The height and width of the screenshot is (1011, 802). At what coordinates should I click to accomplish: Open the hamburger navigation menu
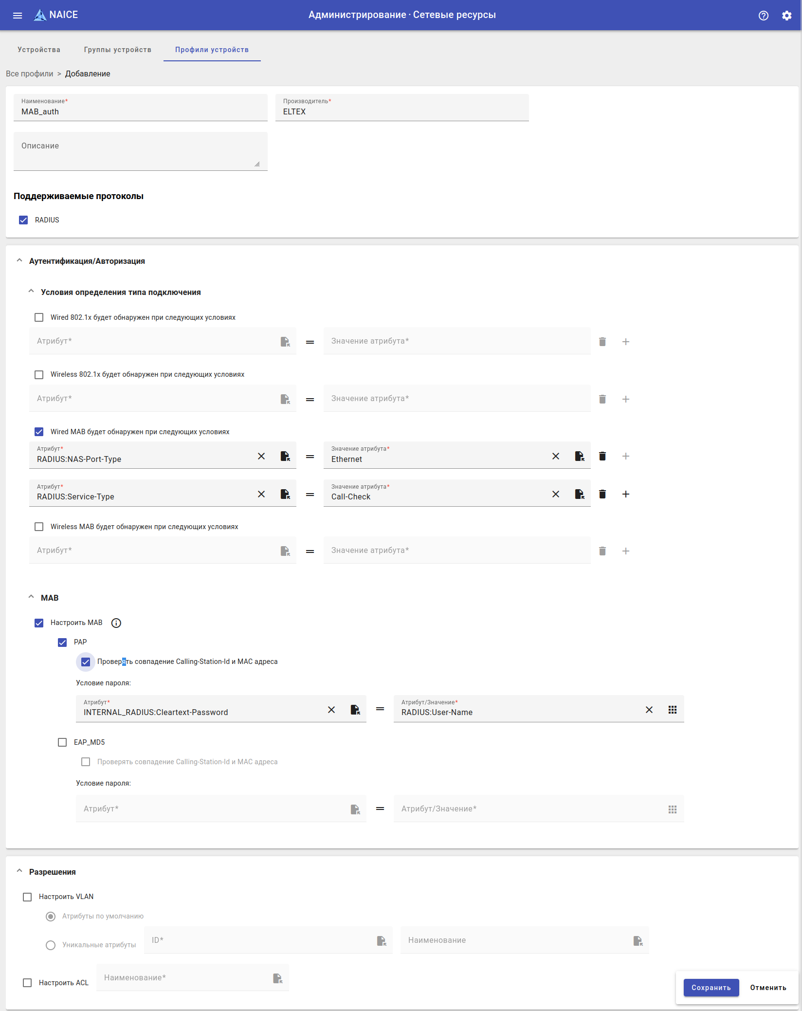[18, 15]
